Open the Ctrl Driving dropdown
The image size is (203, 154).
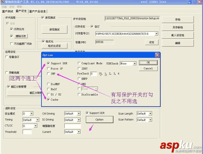[x=79, y=113]
